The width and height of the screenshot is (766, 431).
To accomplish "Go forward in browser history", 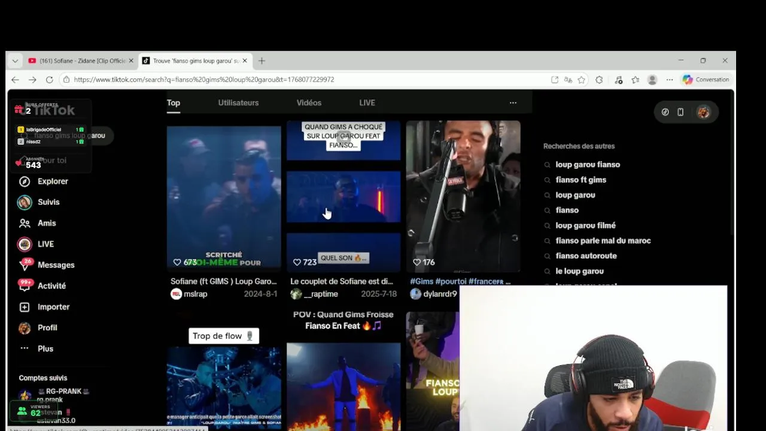I will [x=32, y=80].
